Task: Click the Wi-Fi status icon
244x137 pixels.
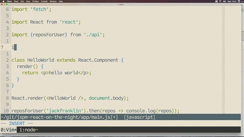Action: 220,1
